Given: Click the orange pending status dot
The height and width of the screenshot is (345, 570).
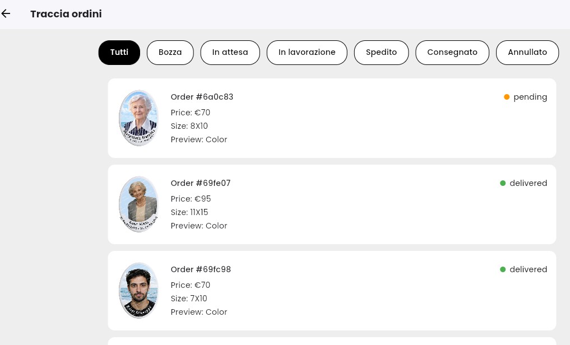Looking at the screenshot, I should coord(506,97).
